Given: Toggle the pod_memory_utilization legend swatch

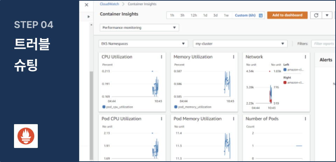Looking at the screenshot, I should point(176,107).
